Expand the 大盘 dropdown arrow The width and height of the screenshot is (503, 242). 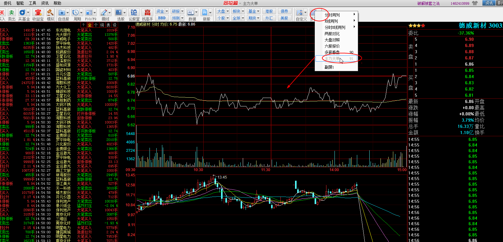[228, 11]
